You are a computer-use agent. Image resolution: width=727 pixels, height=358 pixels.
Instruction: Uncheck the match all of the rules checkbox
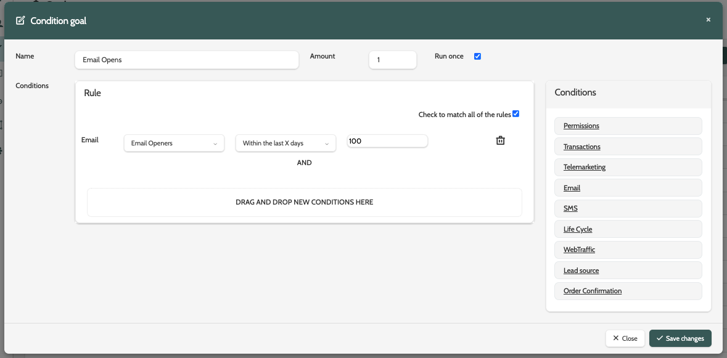(x=515, y=114)
